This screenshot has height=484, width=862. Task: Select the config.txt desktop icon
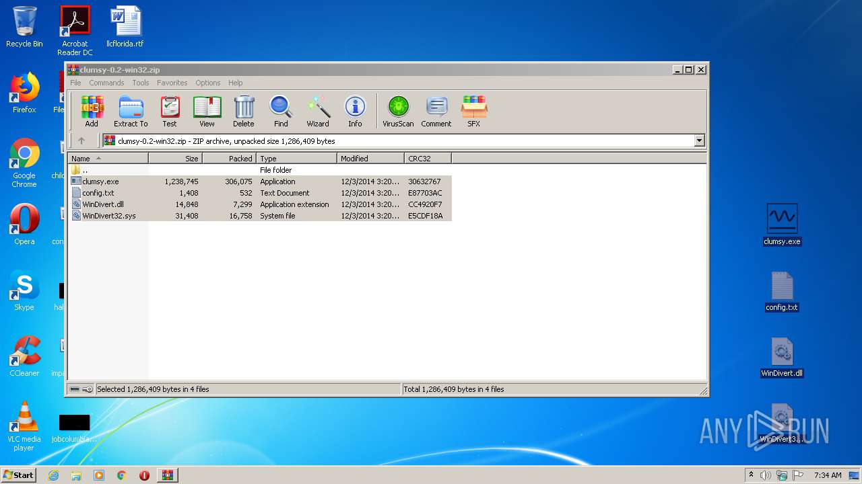(x=782, y=291)
